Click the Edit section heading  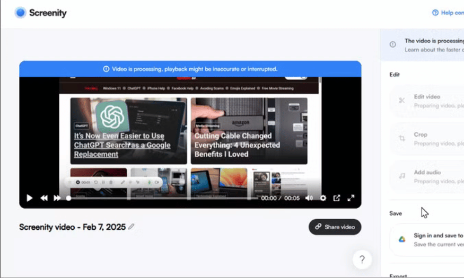(395, 75)
